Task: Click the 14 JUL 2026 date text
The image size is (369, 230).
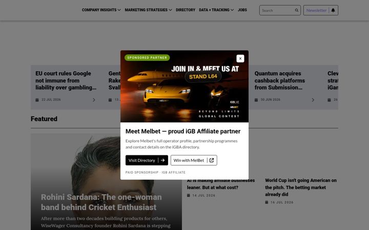Action: [x=204, y=195]
